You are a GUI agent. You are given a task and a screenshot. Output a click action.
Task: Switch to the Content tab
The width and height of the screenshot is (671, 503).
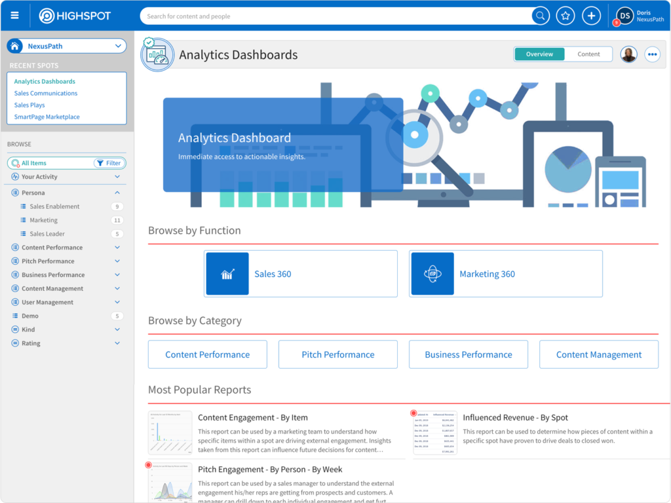588,54
